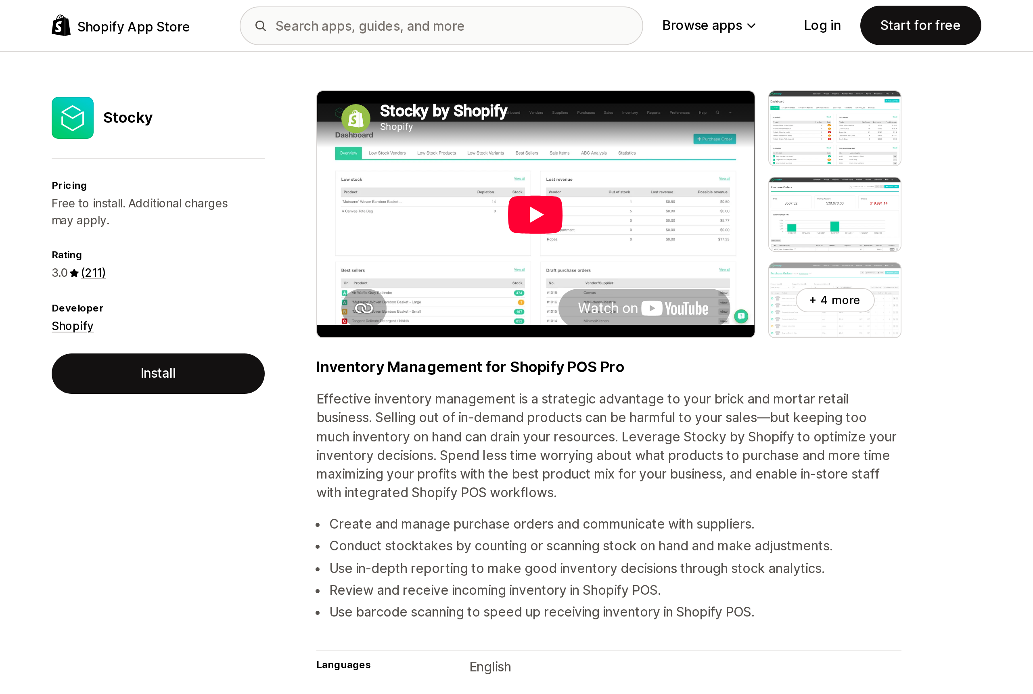Open the Log in page
This screenshot has width=1033, height=694.
click(x=822, y=26)
